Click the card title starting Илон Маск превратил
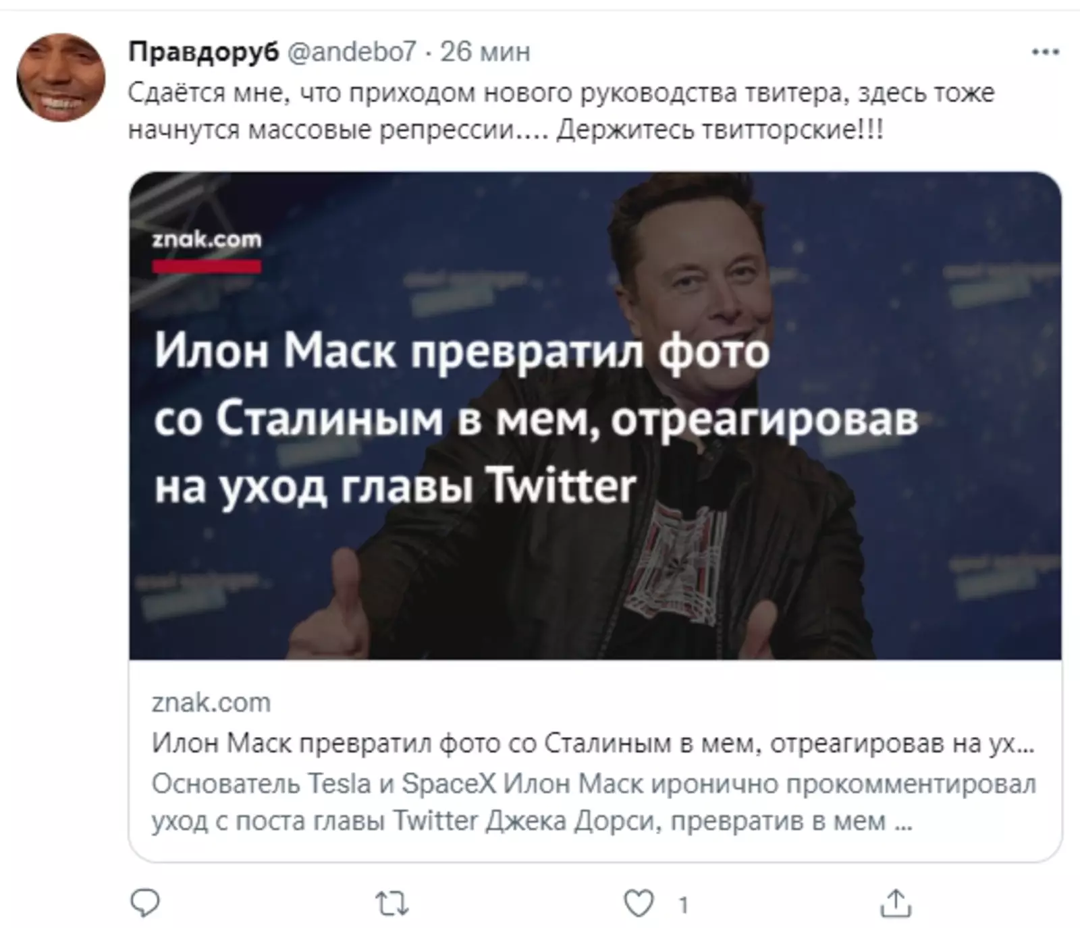 (x=593, y=743)
